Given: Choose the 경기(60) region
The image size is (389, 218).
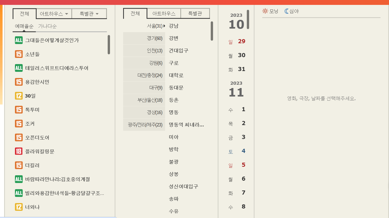Looking at the screenshot, I should pyautogui.click(x=144, y=38).
